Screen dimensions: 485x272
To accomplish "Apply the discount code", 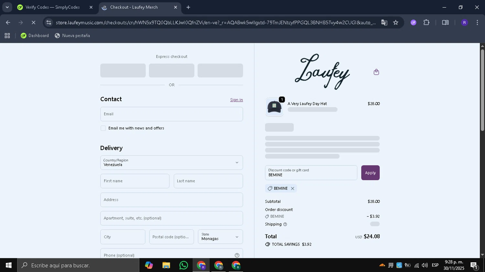I will click(x=370, y=173).
